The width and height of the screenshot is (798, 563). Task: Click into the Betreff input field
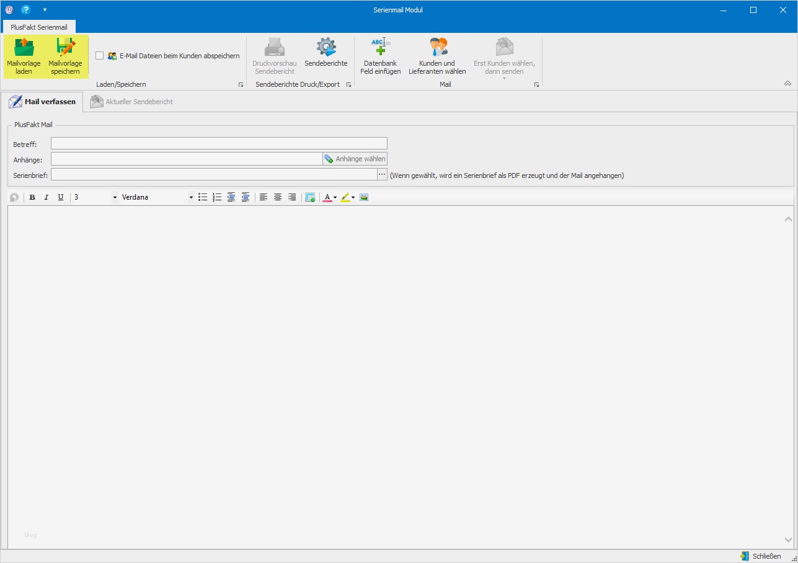click(219, 144)
